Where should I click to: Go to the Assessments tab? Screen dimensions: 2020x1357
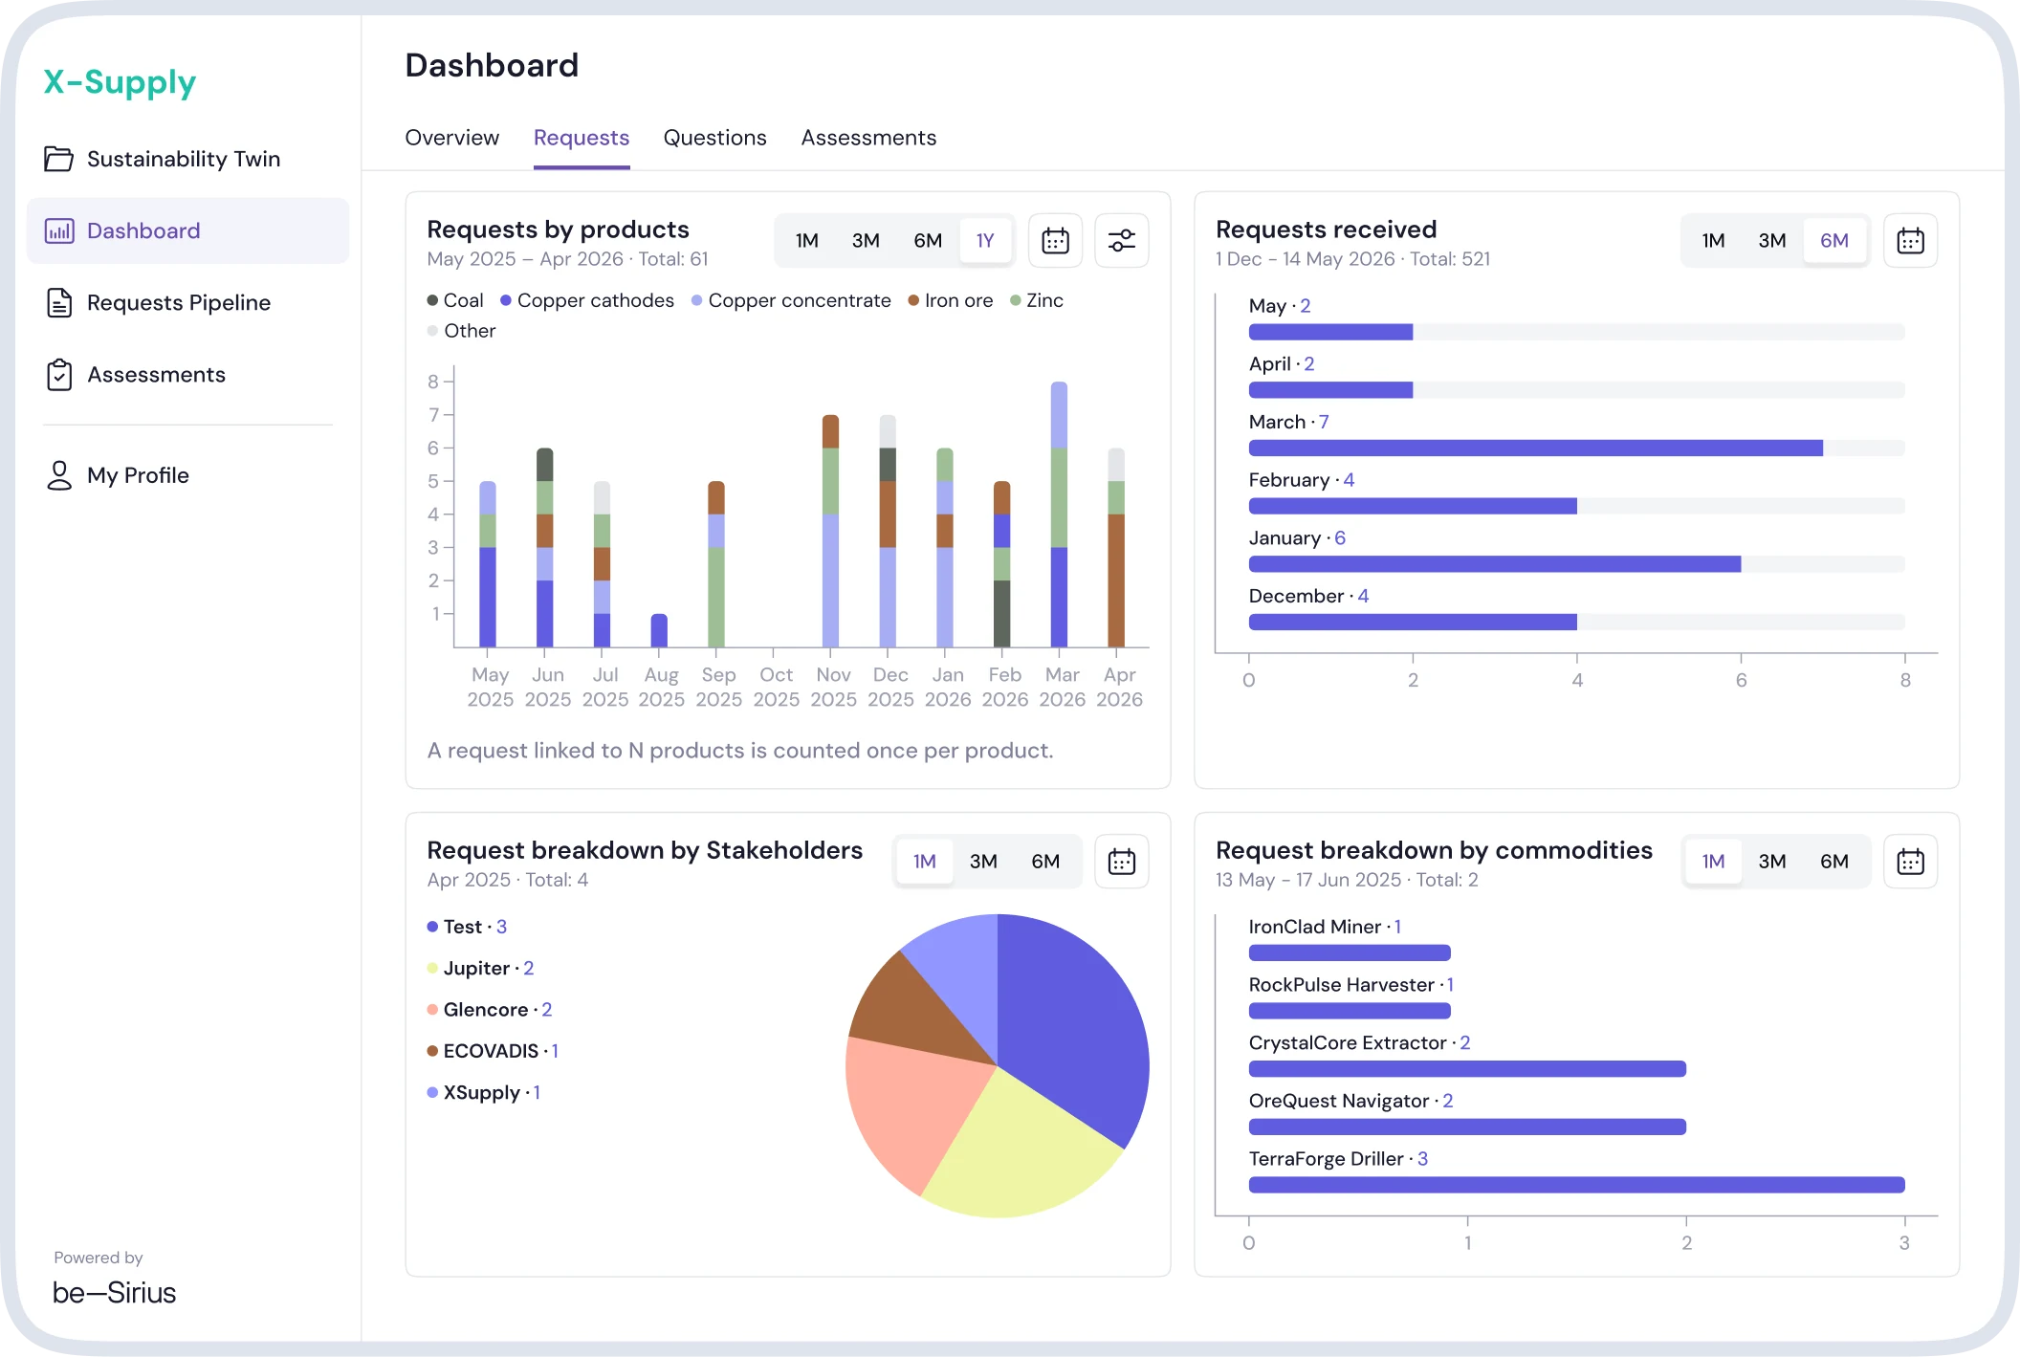click(x=868, y=138)
